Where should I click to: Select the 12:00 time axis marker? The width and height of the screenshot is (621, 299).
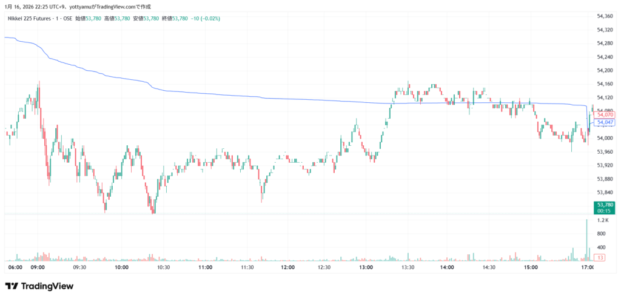287,268
